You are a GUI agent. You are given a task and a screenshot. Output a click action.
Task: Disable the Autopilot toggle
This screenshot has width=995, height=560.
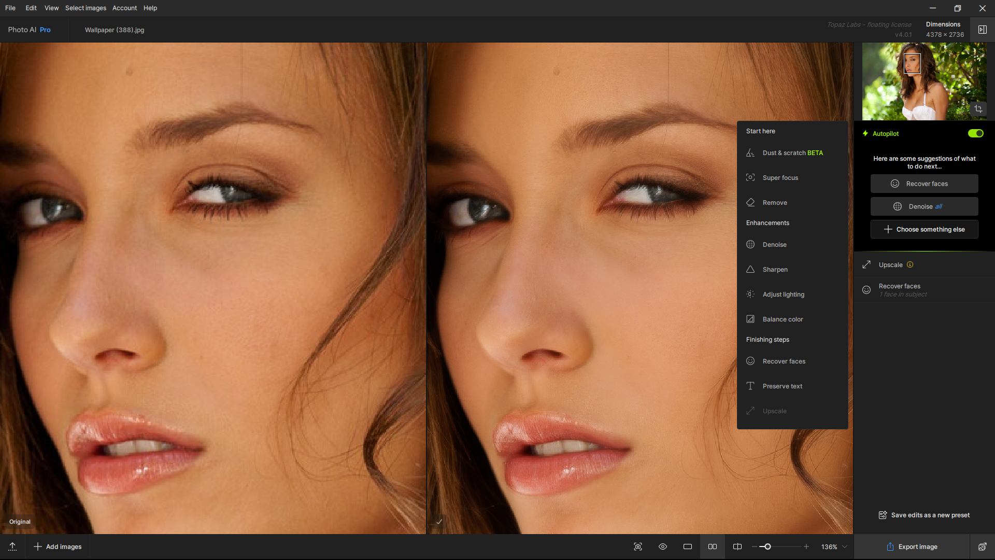point(976,133)
